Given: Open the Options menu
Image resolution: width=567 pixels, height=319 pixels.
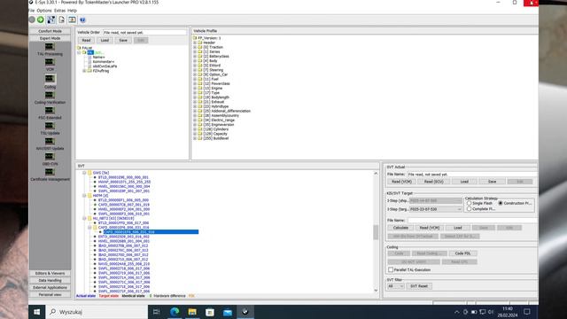Looking at the screenshot, I should click(x=44, y=11).
